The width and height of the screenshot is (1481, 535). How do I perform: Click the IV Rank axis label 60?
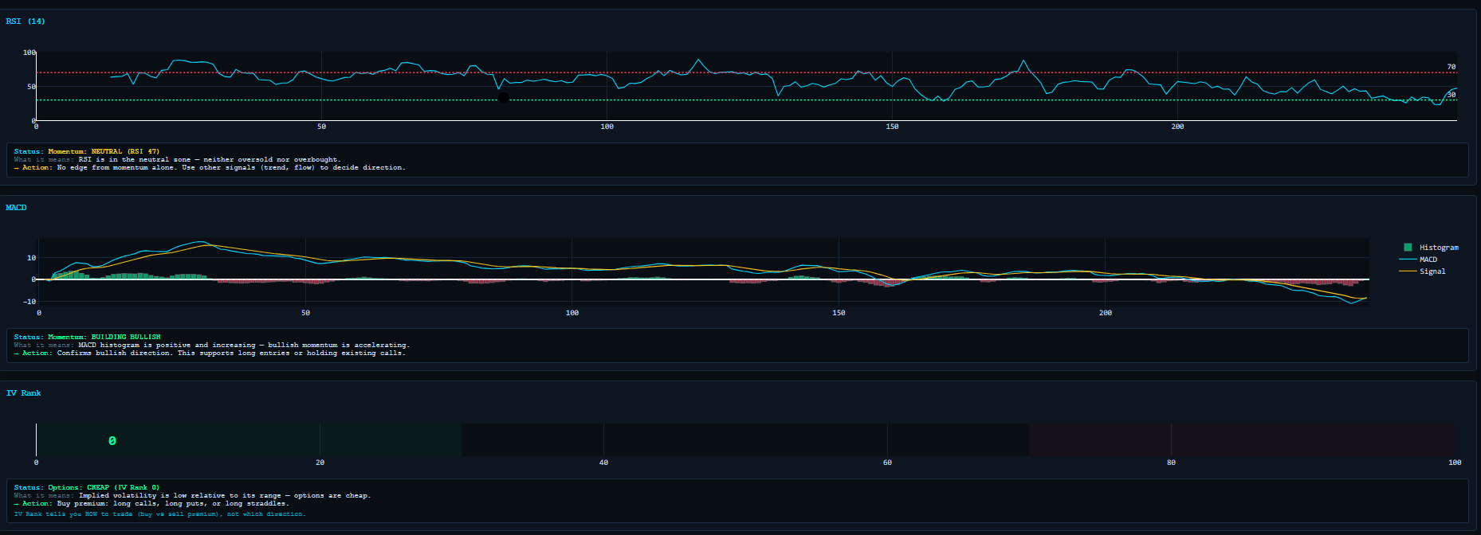887,463
